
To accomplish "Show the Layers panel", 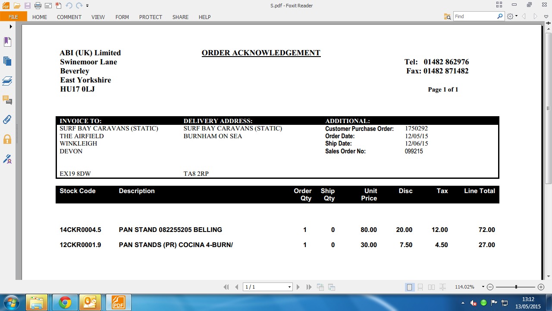I will click(x=7, y=81).
